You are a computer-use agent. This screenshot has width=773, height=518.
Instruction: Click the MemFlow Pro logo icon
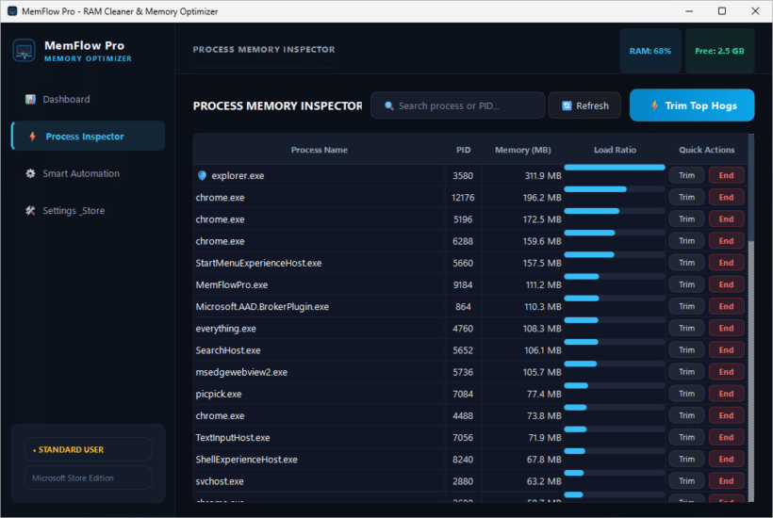pos(25,51)
